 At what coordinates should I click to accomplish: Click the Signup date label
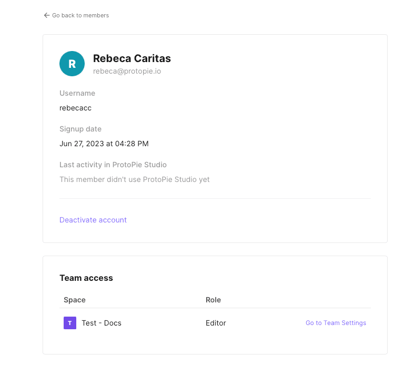coord(80,129)
